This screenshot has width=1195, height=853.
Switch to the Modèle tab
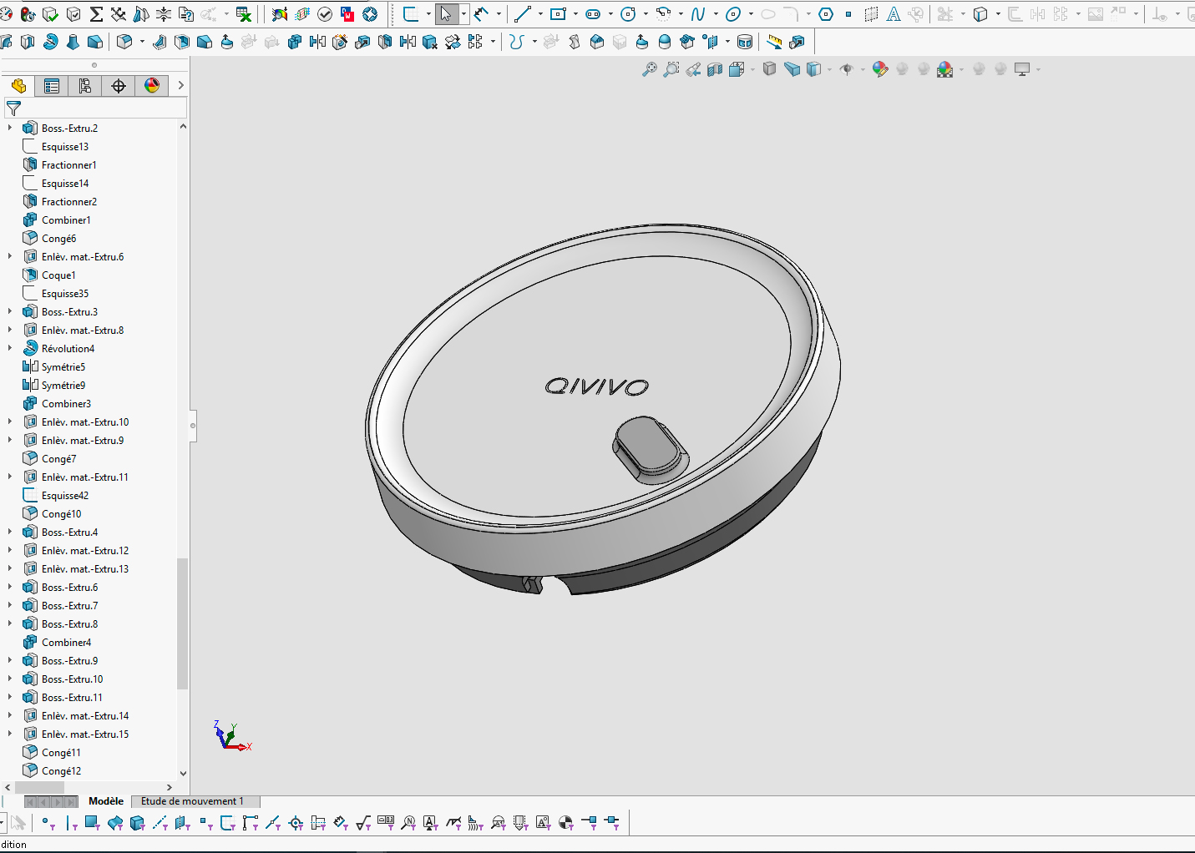pos(105,801)
